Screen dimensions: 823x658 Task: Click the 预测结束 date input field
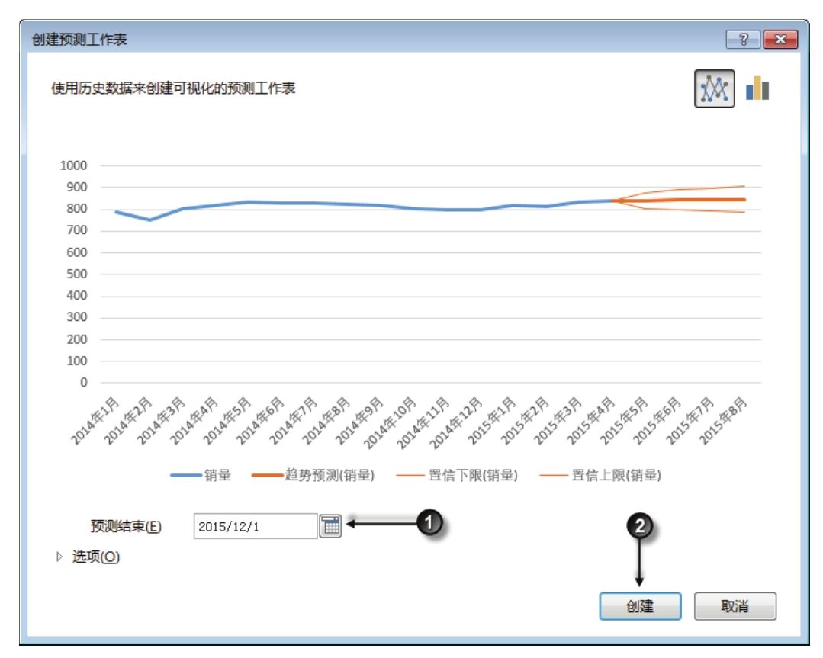[255, 526]
